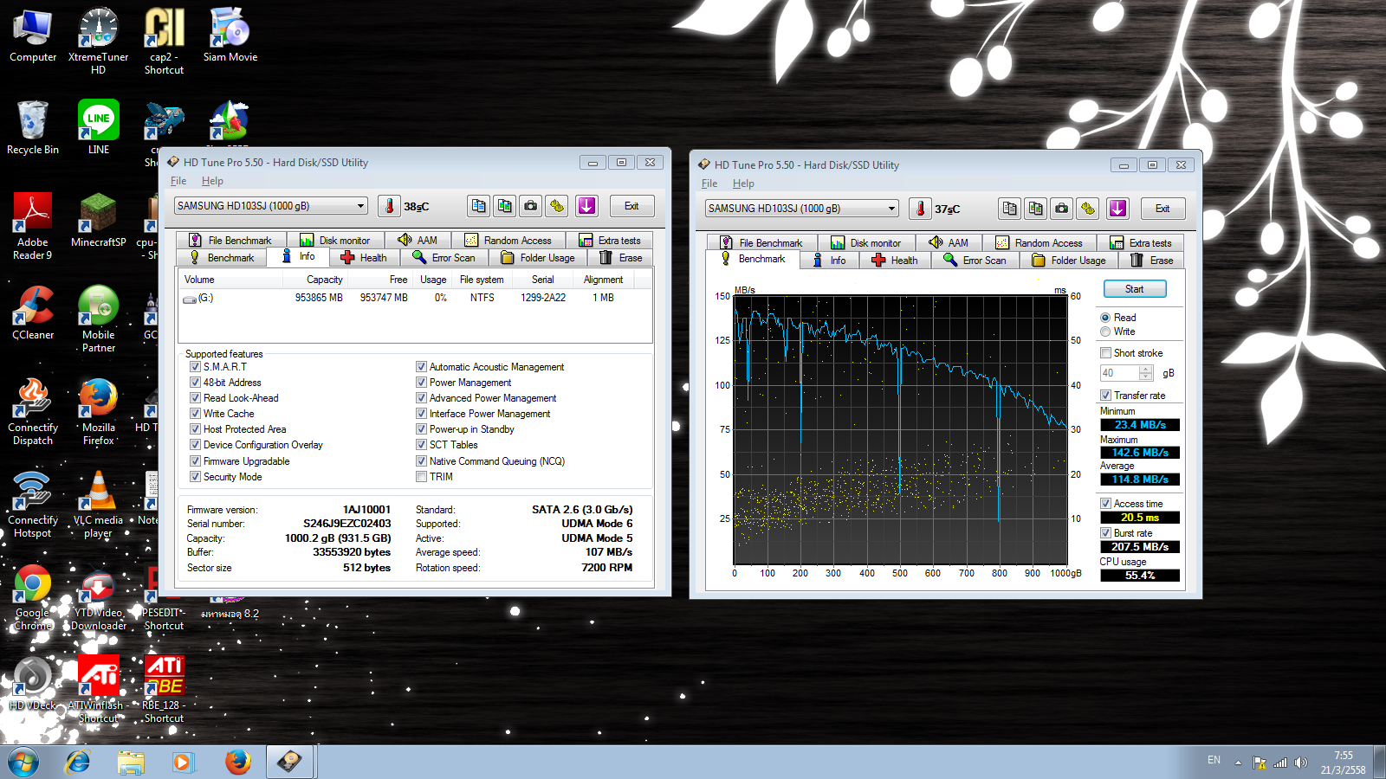Screen dimensions: 1386x779
Task: Select Write radio button in benchmark window
Action: 1105,332
